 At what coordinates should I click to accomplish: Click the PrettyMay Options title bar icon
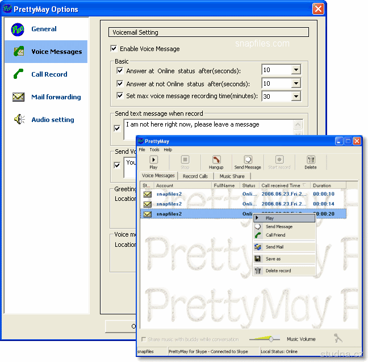[7, 9]
